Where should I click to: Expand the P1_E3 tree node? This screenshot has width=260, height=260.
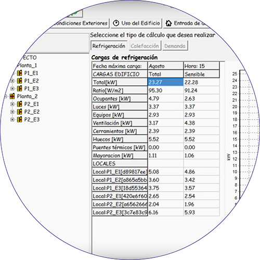12,89
